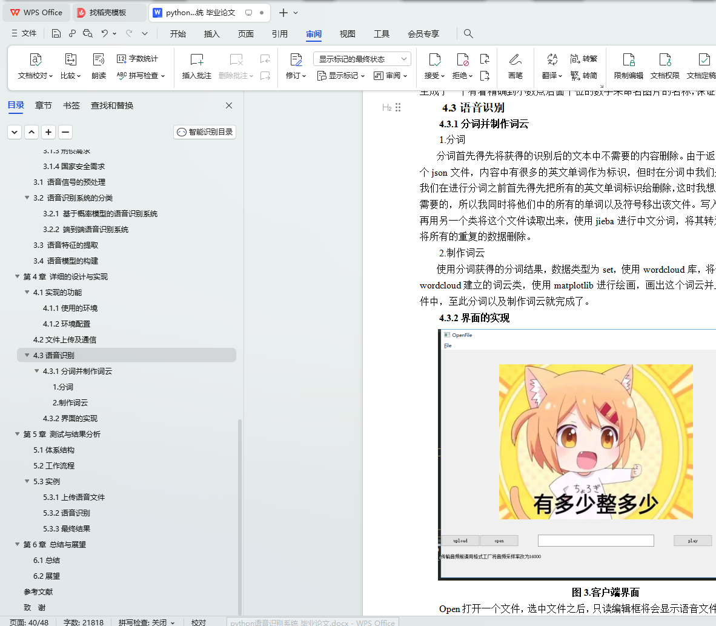Switch to the 找稻壳模板 window tab

pyautogui.click(x=108, y=13)
